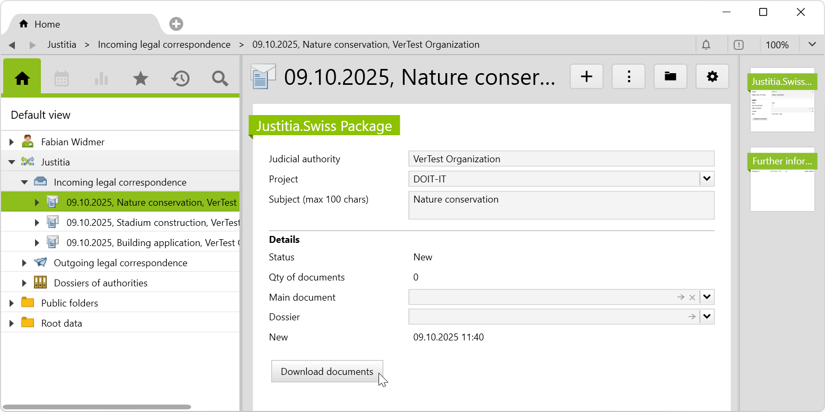Open the calendar view tab icon

(62, 78)
